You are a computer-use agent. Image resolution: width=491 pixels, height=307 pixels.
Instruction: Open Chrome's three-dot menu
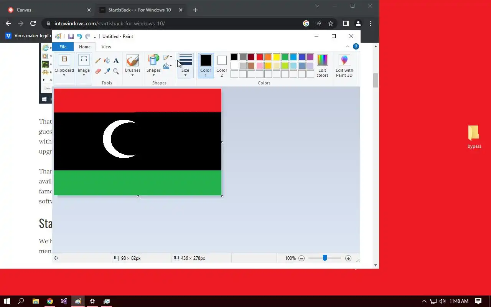coord(371,23)
